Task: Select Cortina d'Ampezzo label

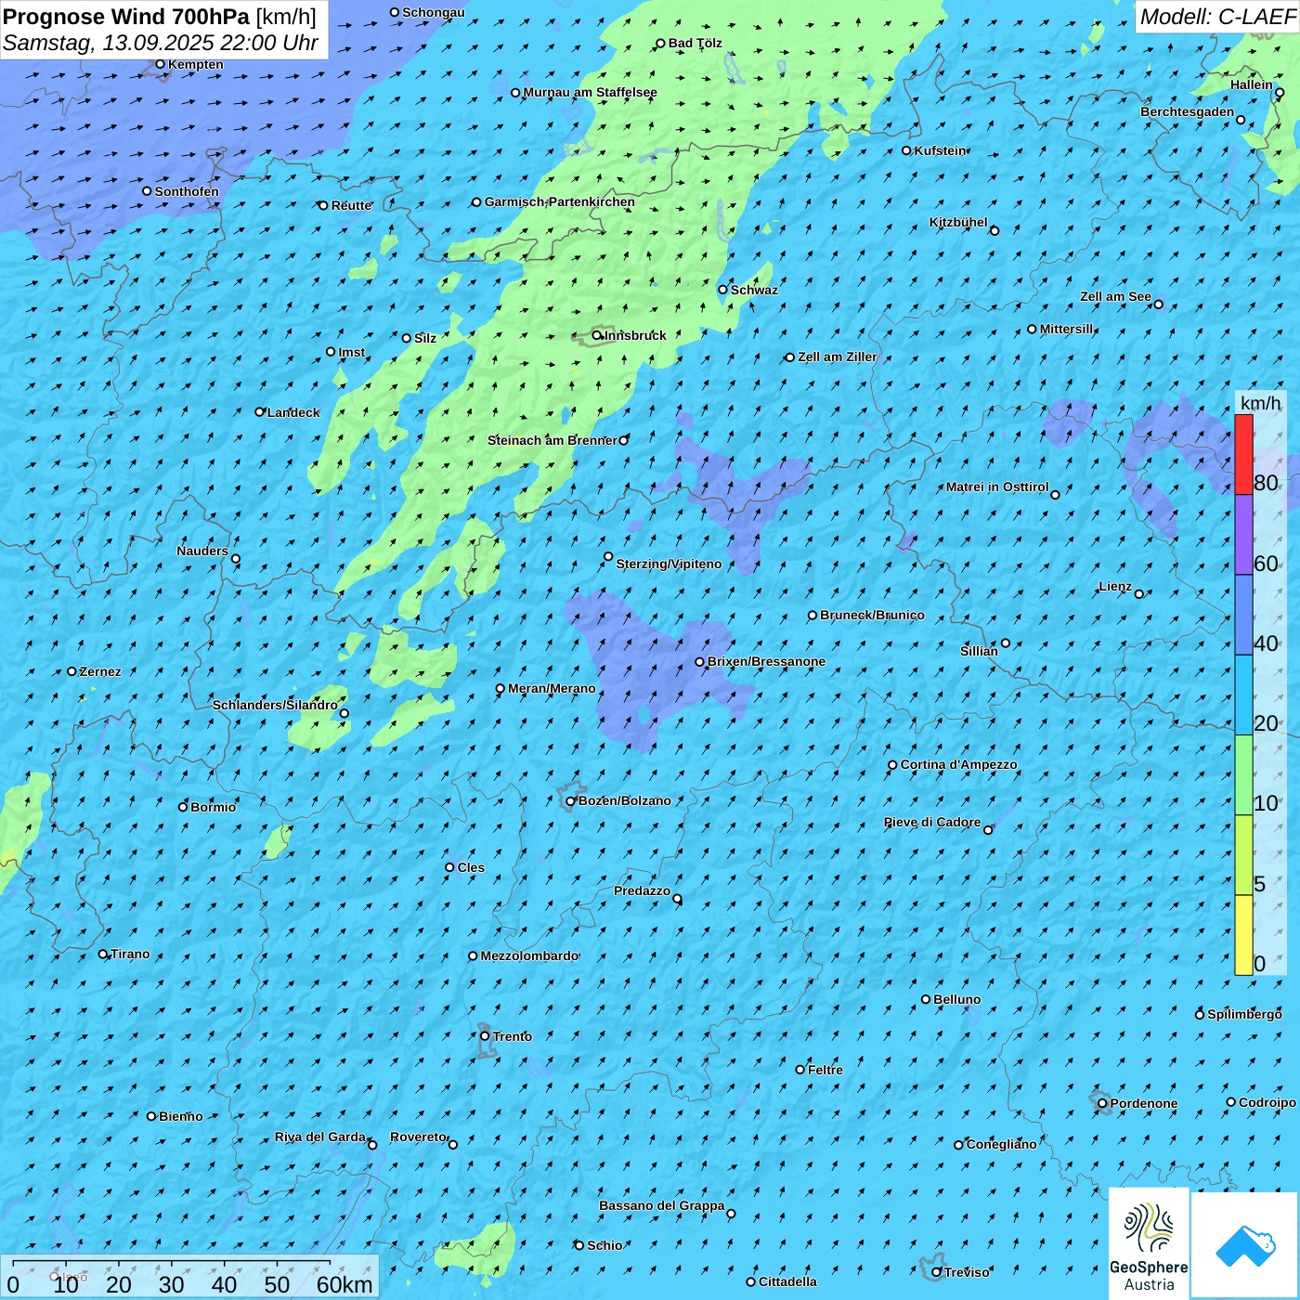Action: 958,765
